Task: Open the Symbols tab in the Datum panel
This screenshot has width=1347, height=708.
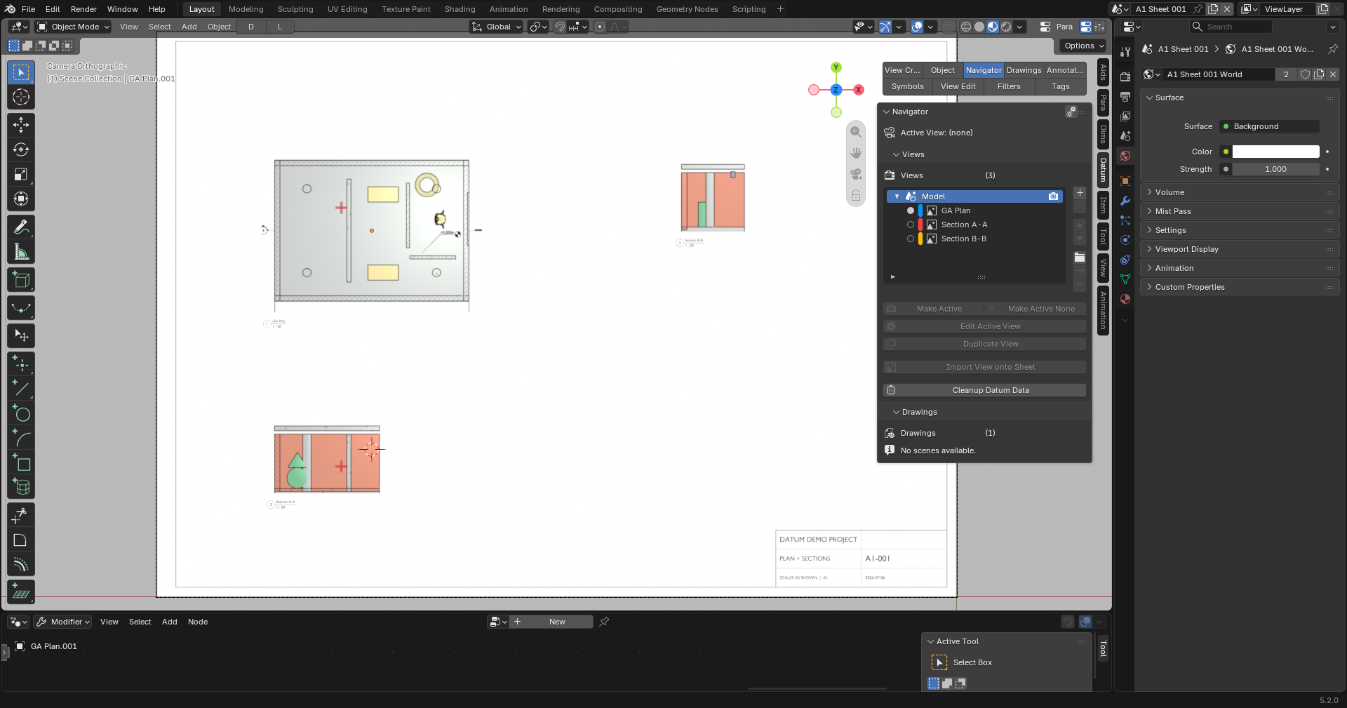Action: [x=907, y=86]
